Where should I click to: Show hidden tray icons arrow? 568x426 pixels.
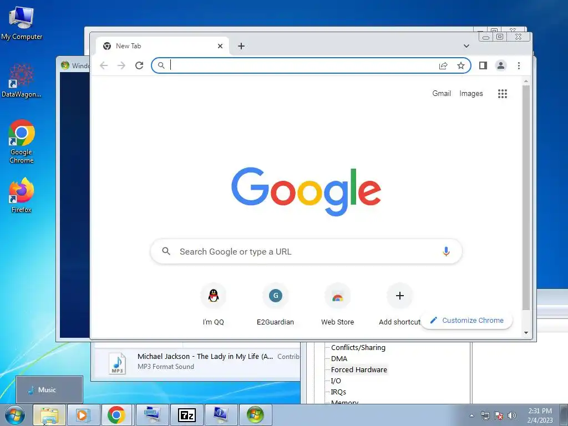click(x=471, y=415)
